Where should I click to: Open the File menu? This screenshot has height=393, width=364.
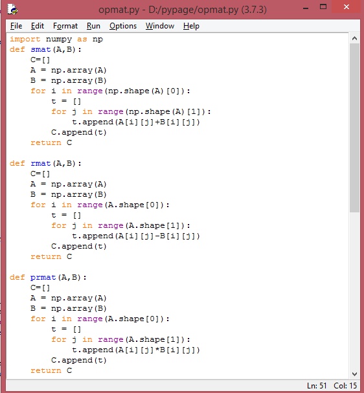click(x=16, y=26)
